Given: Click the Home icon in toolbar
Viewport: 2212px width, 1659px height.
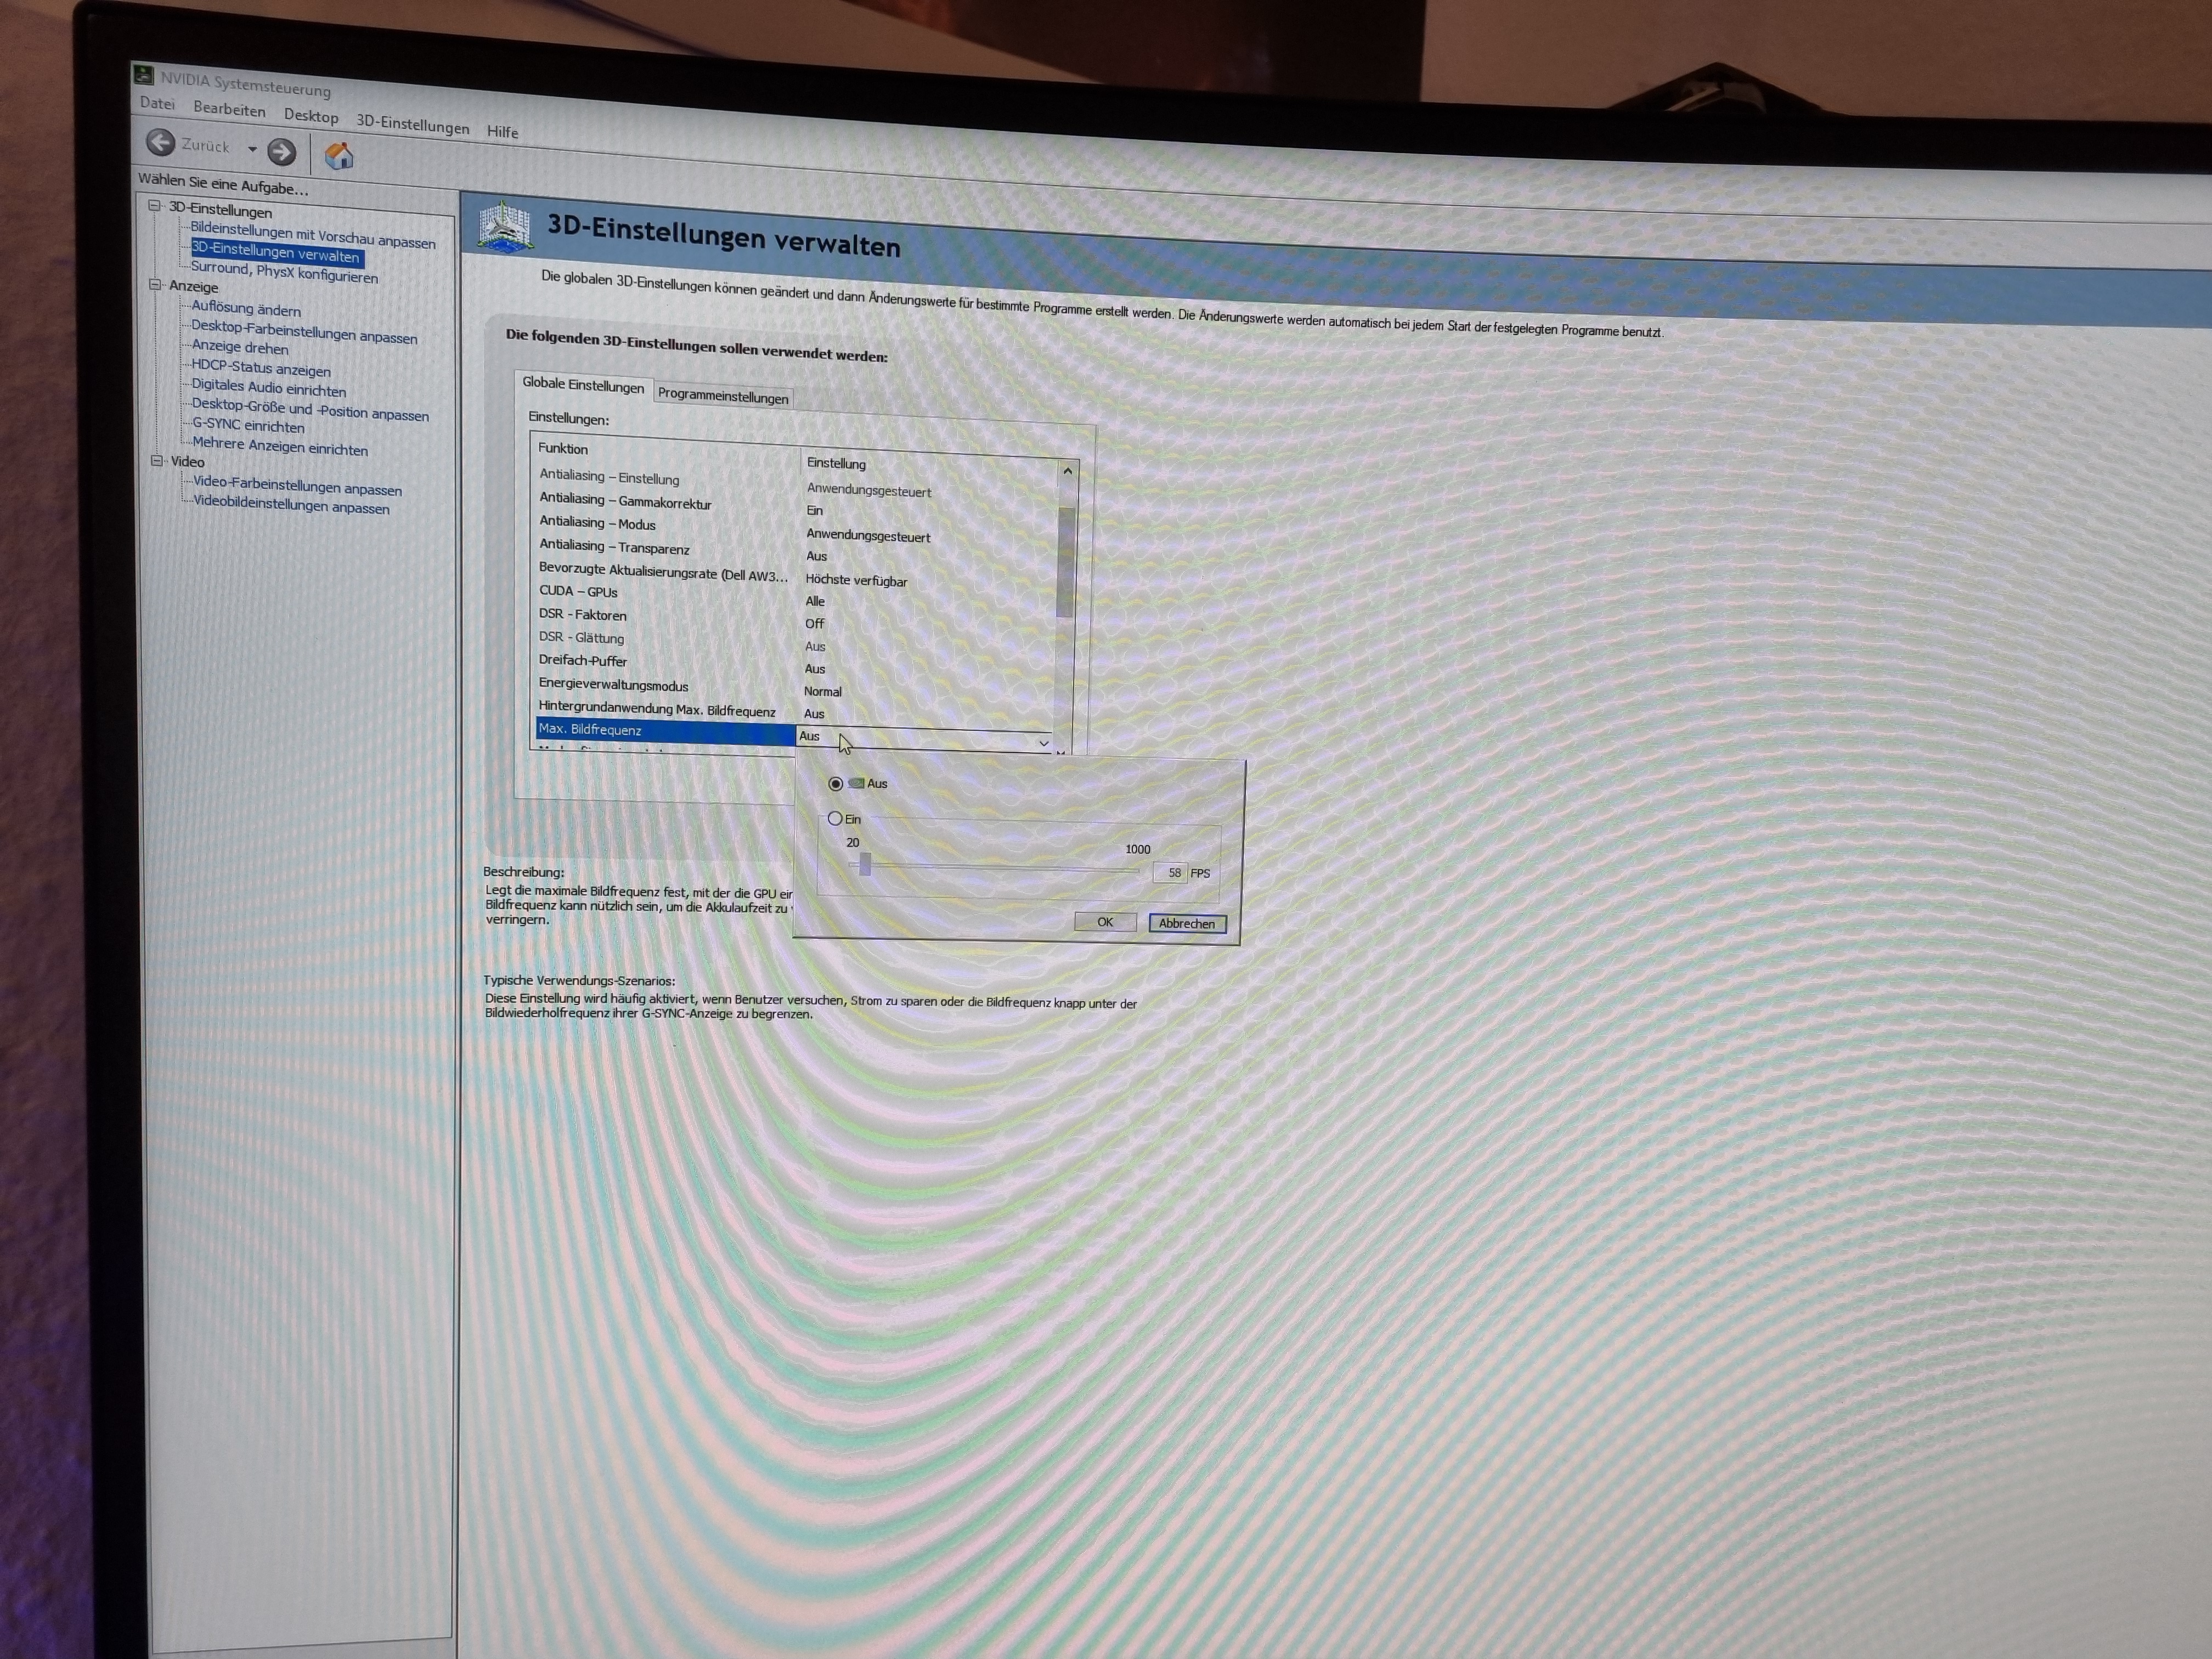Looking at the screenshot, I should point(339,155).
